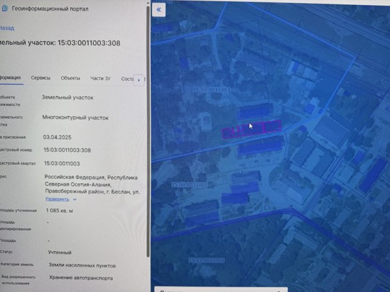This screenshot has width=390, height=292.
Task: Click heading with parcel number 15:03:0011003:308
Action: click(x=60, y=43)
